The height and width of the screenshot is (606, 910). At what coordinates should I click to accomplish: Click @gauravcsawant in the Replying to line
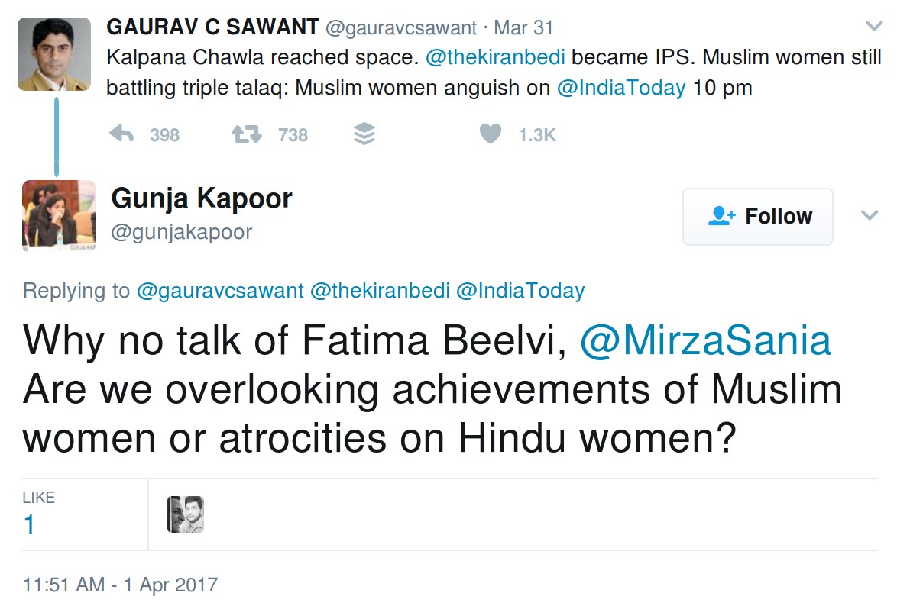click(220, 291)
